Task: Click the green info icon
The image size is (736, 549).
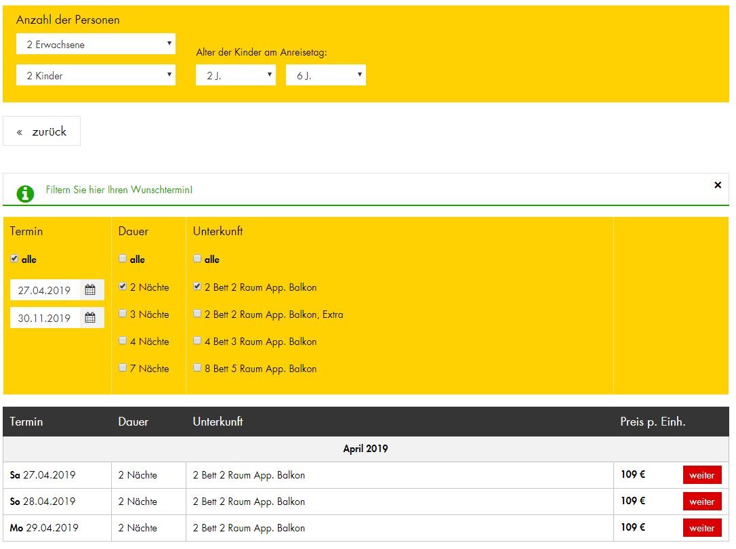Action: [25, 194]
